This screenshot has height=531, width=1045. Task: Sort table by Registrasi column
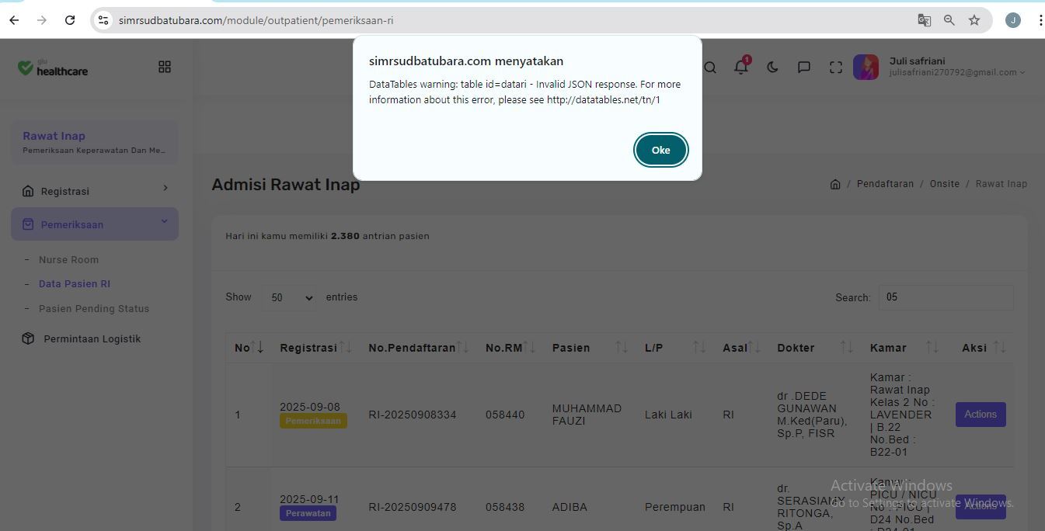(x=315, y=348)
